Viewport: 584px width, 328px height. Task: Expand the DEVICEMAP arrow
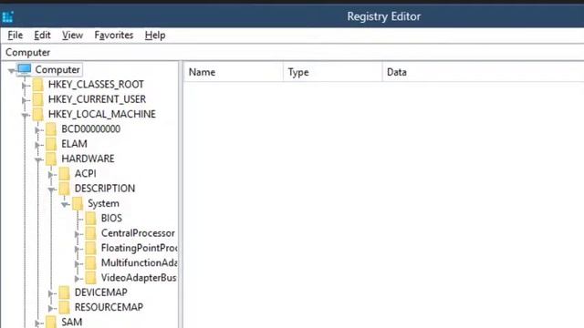51,293
